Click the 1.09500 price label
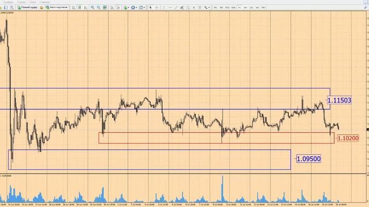 pos(308,159)
